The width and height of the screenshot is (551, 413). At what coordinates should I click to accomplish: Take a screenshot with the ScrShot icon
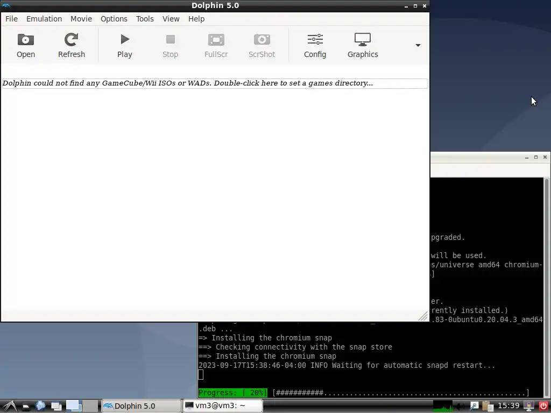[262, 46]
